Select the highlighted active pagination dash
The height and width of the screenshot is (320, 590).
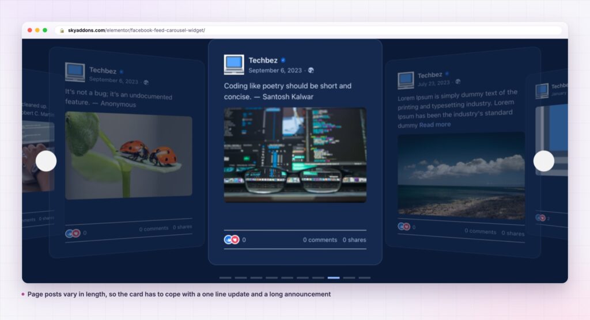point(334,278)
